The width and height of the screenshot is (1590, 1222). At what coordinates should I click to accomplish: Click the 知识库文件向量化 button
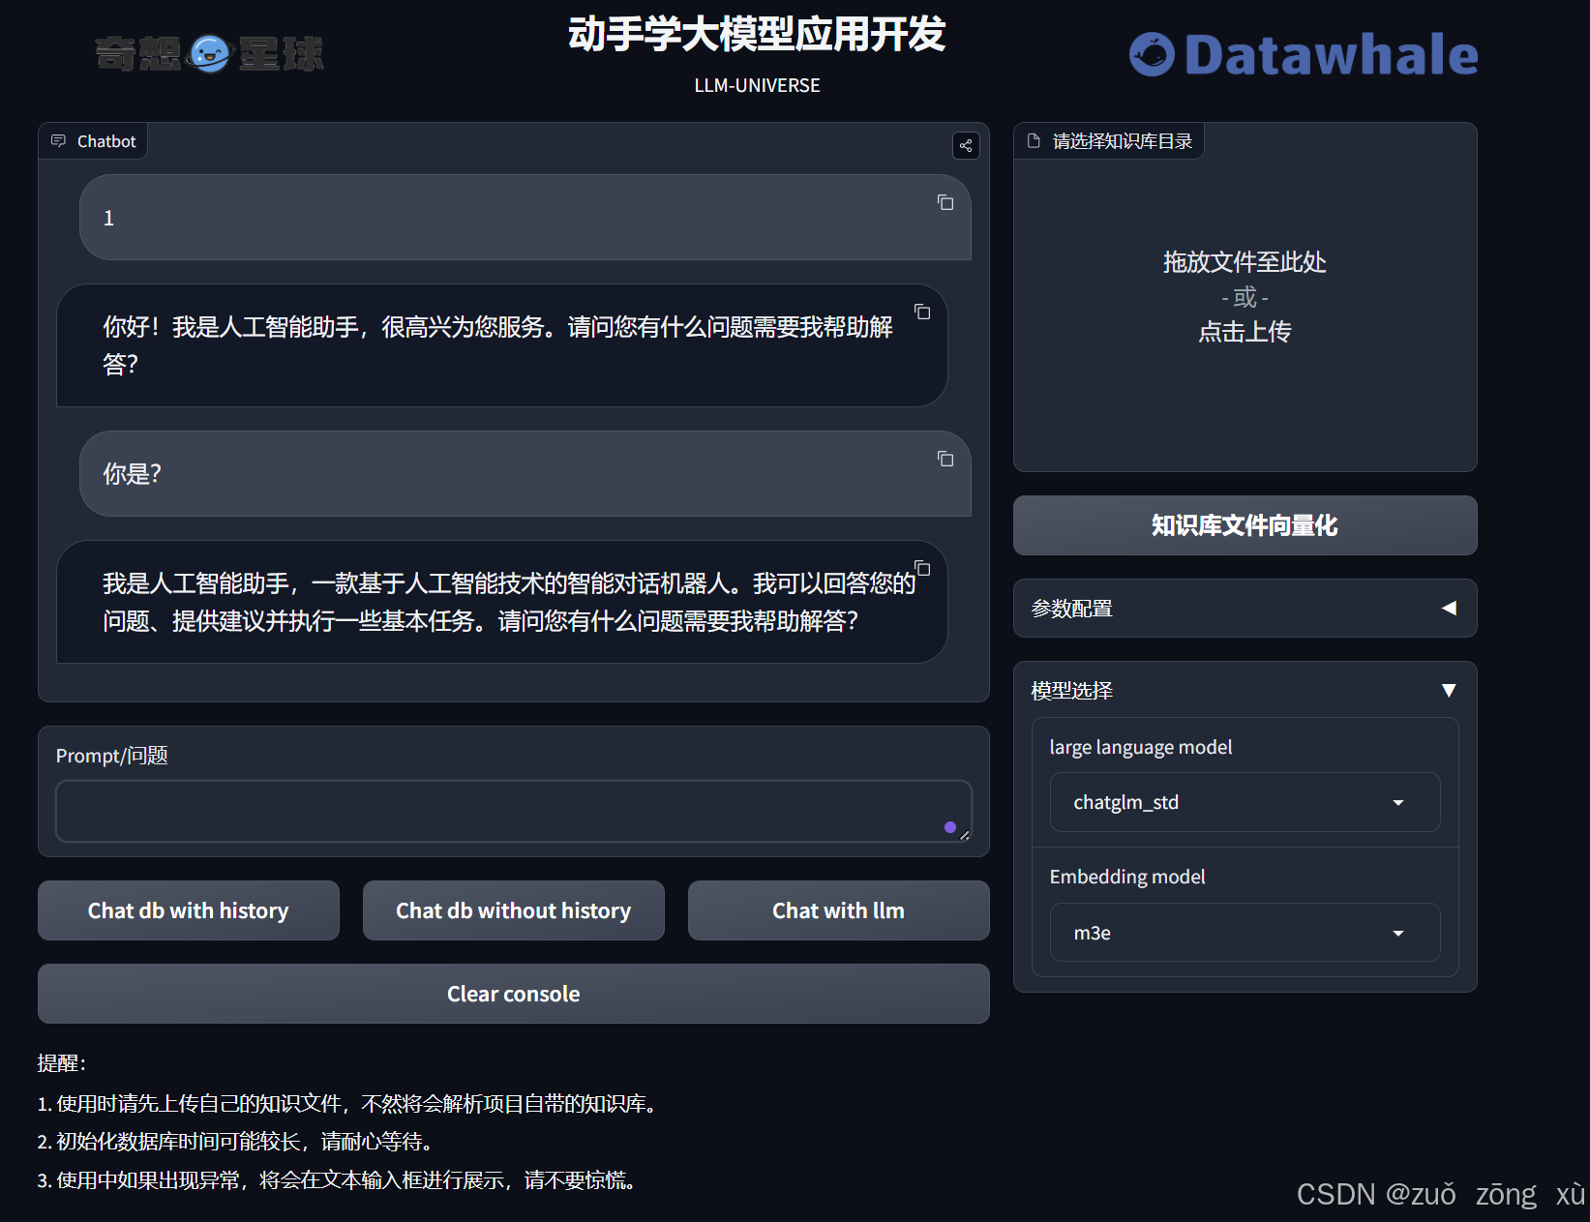point(1245,525)
